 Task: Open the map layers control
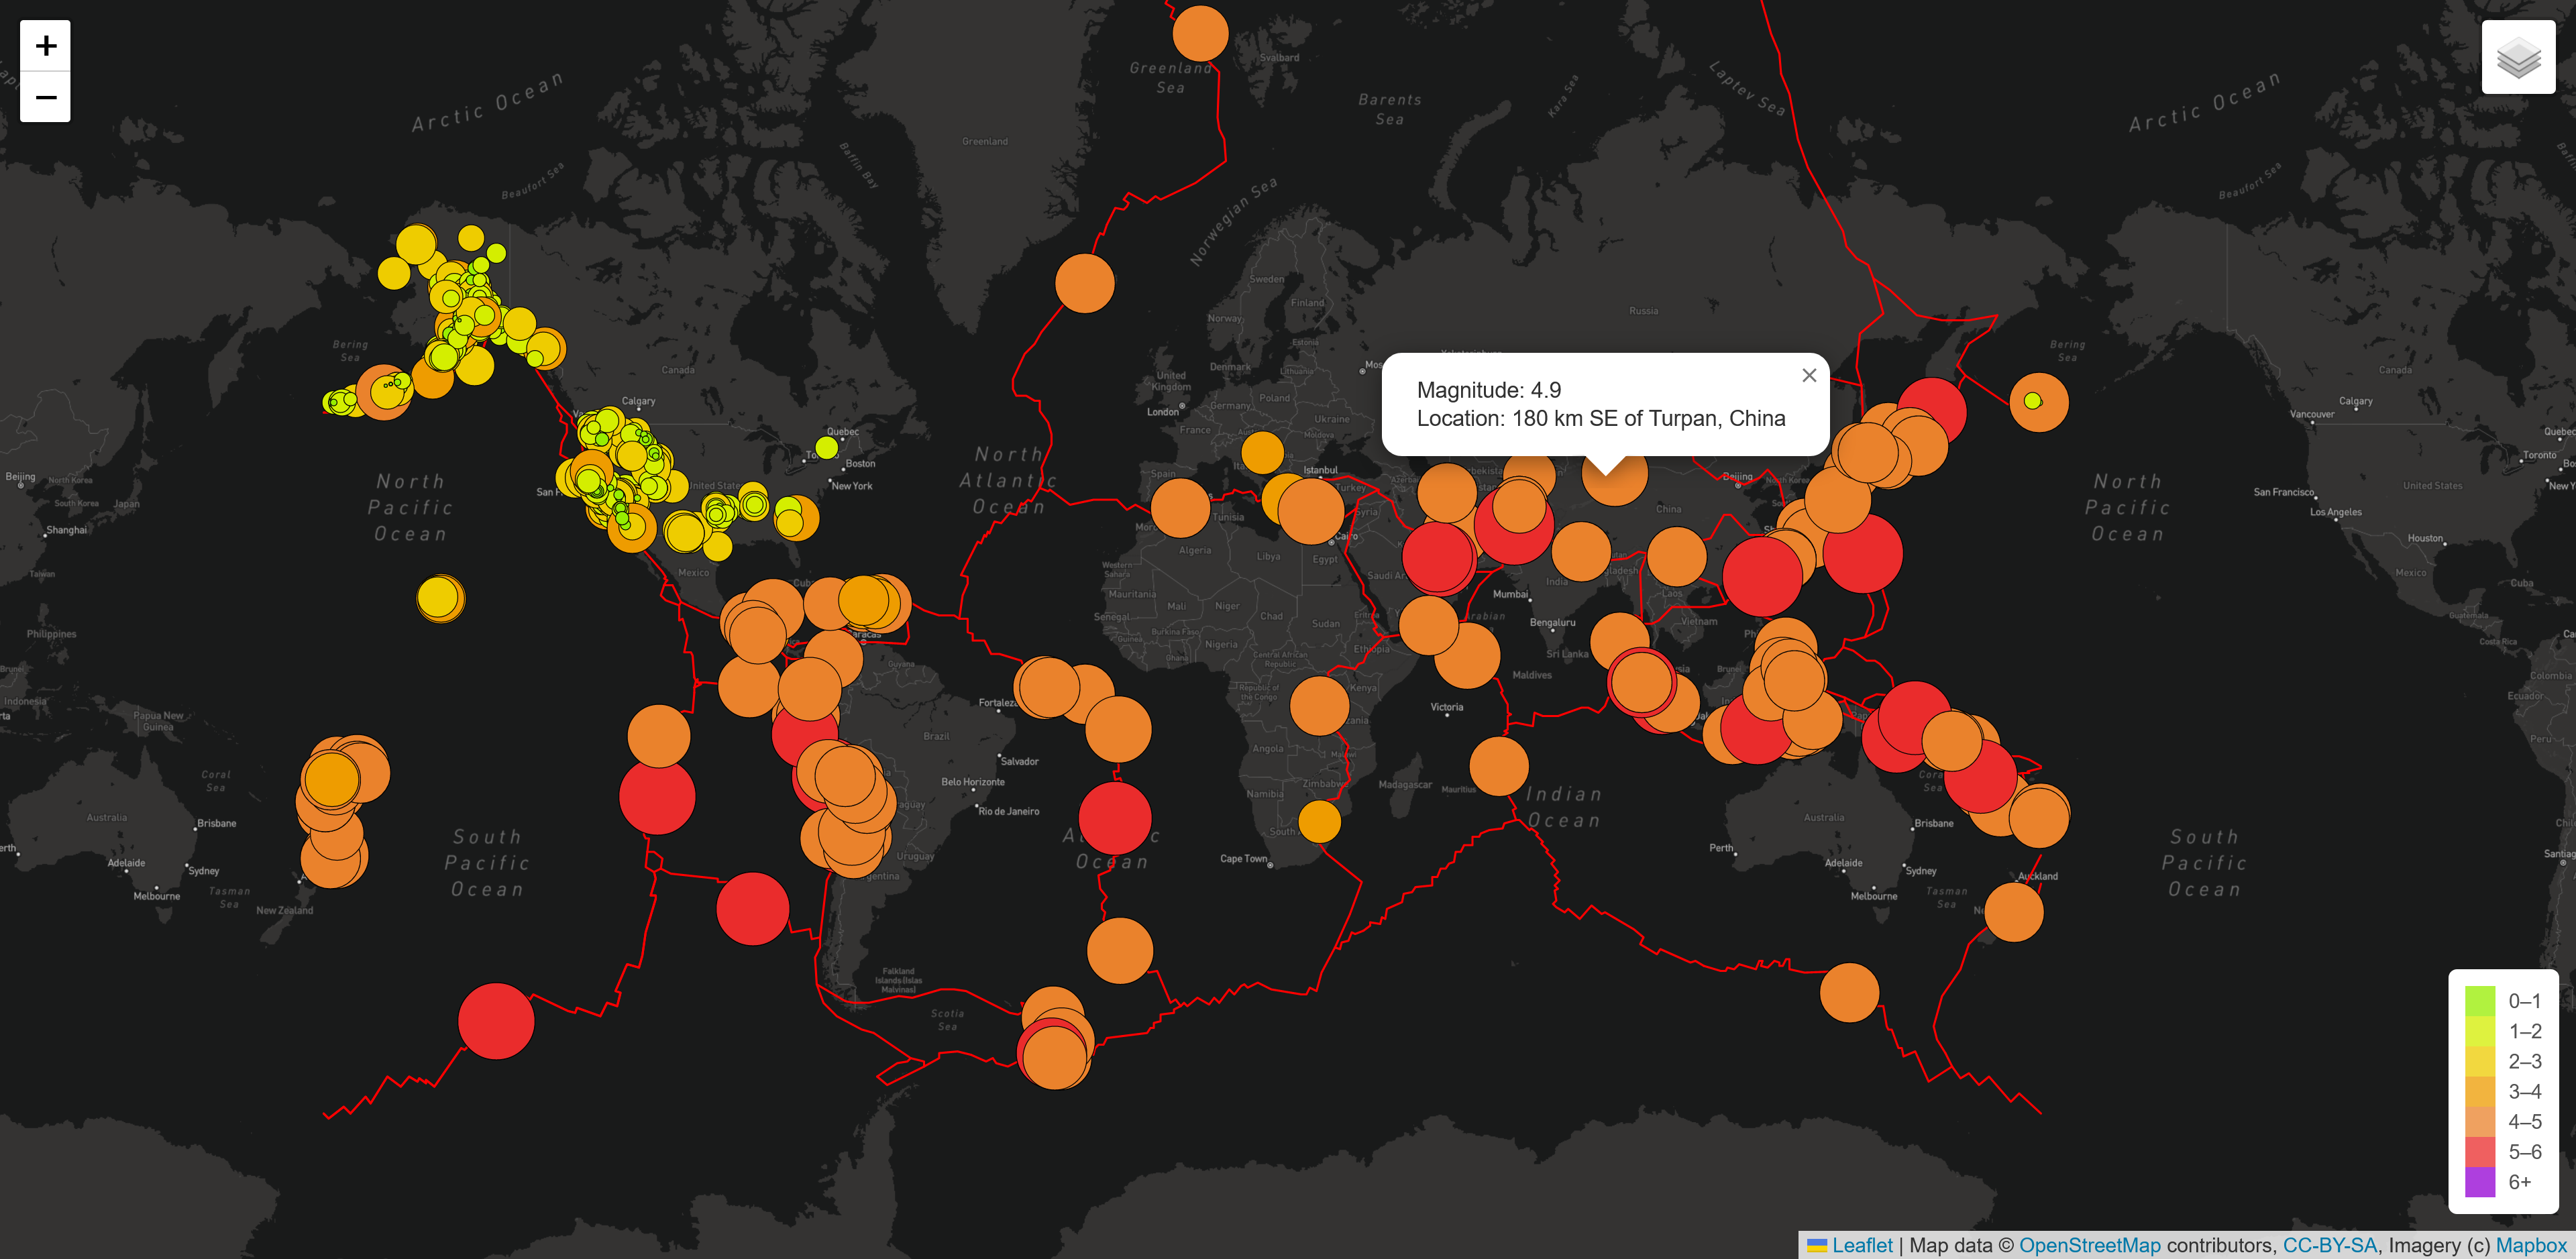2518,57
